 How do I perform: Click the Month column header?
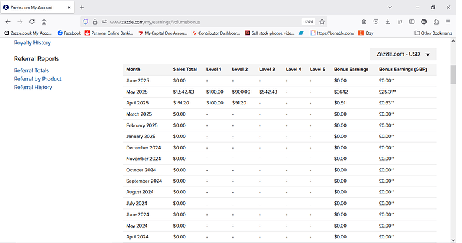tap(133, 69)
